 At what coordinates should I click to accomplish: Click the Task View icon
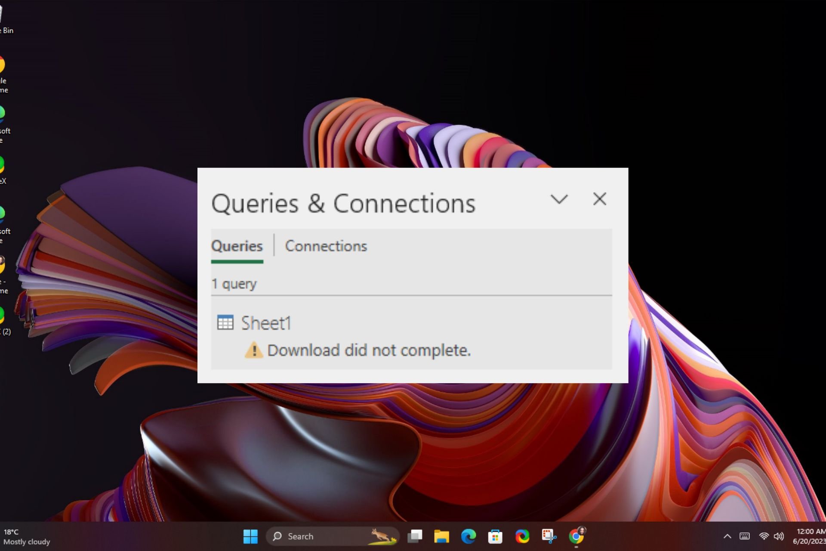tap(415, 536)
